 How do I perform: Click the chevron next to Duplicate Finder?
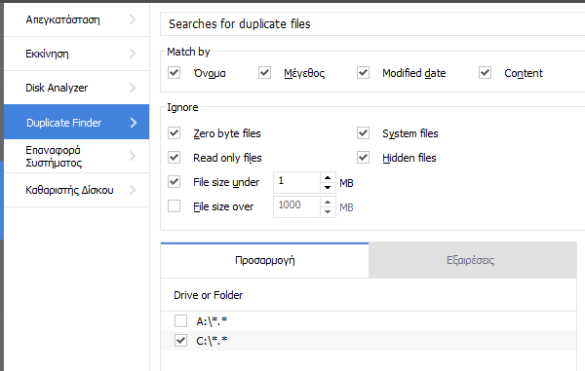coord(134,123)
